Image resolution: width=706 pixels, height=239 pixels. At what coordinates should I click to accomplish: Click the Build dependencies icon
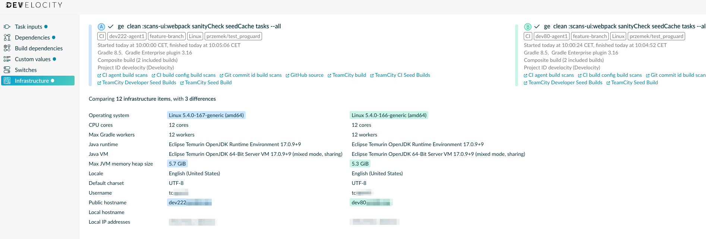7,48
